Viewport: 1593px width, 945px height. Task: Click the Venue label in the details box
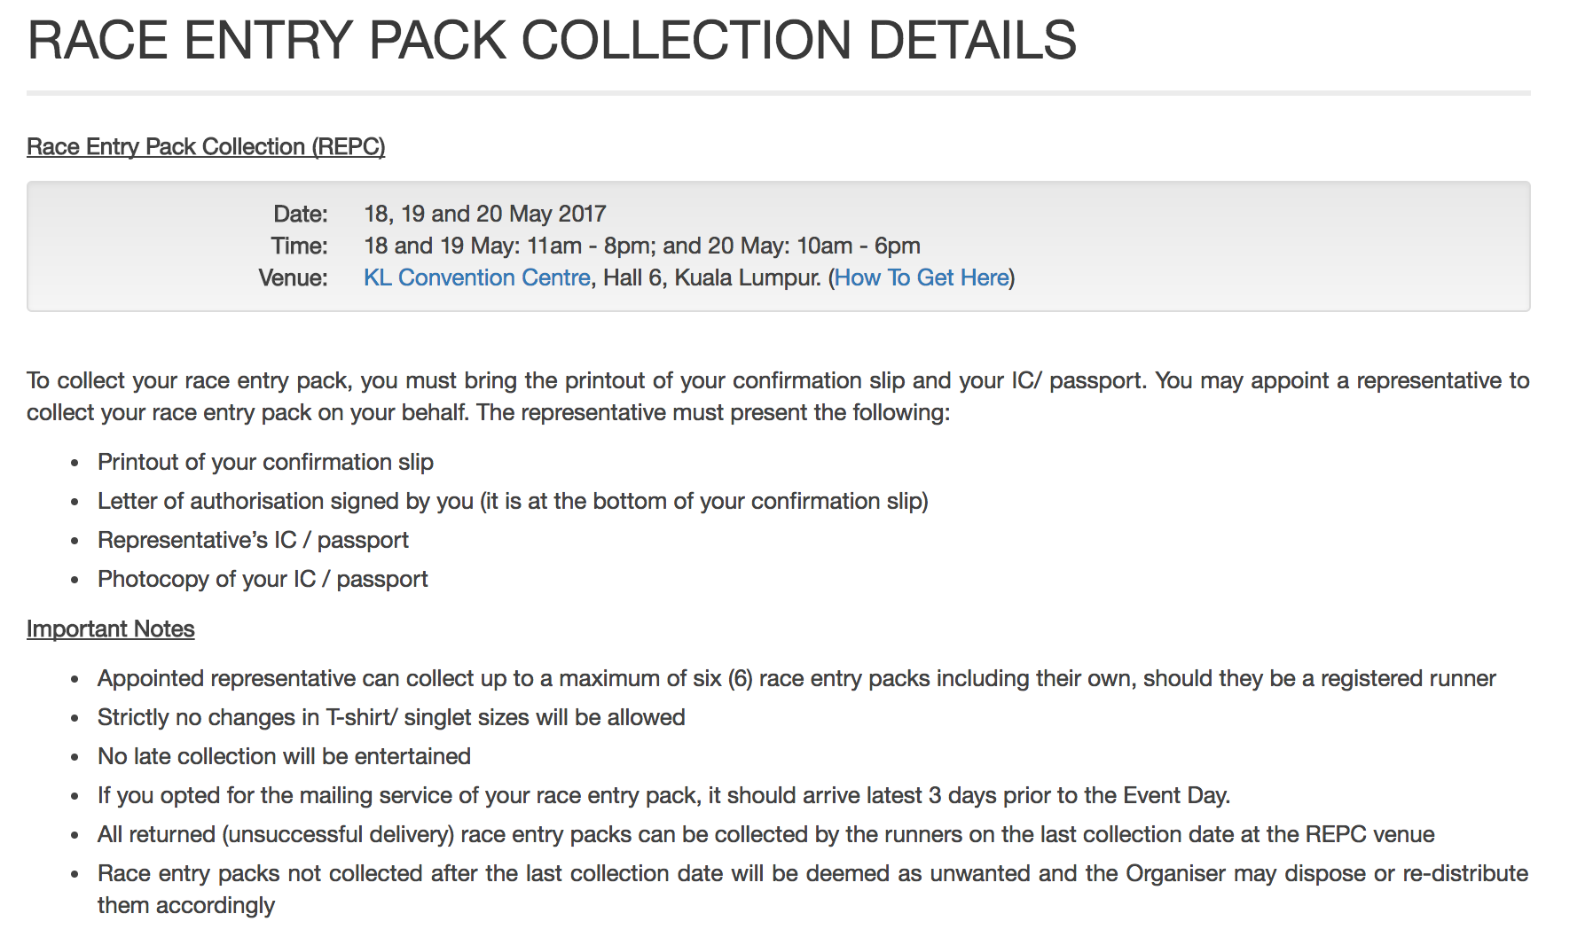(293, 277)
